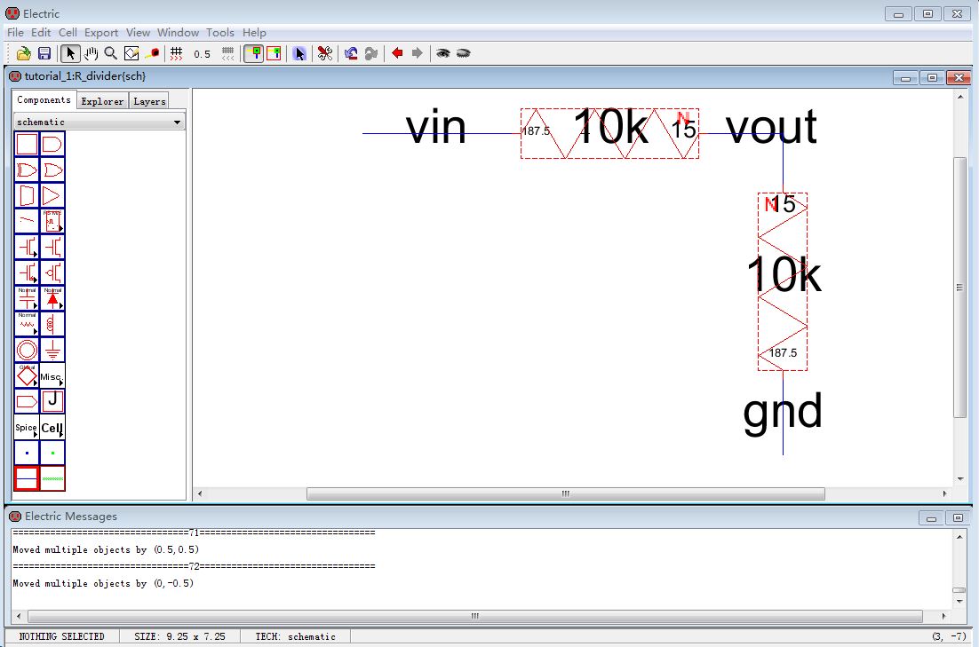Switch to the Components tab

pos(44,99)
